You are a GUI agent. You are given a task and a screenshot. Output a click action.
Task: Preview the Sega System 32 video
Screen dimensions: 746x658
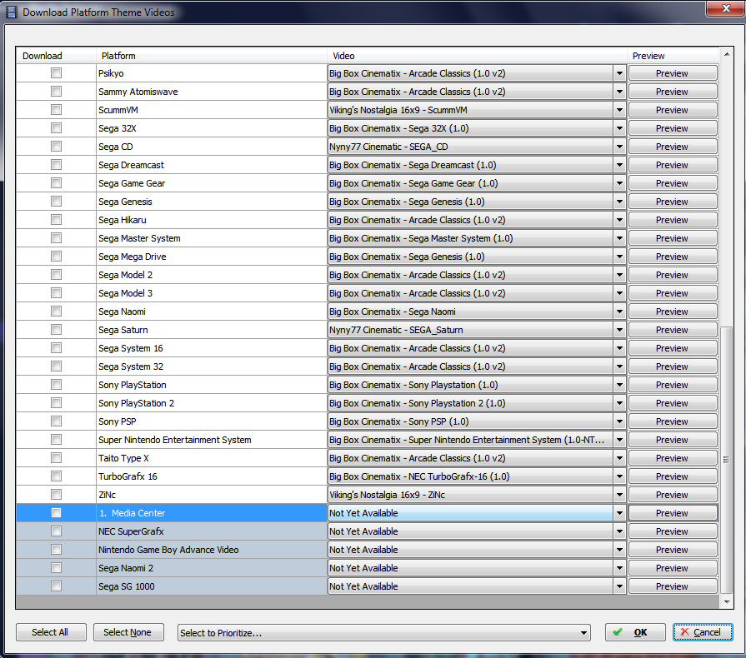pyautogui.click(x=673, y=366)
